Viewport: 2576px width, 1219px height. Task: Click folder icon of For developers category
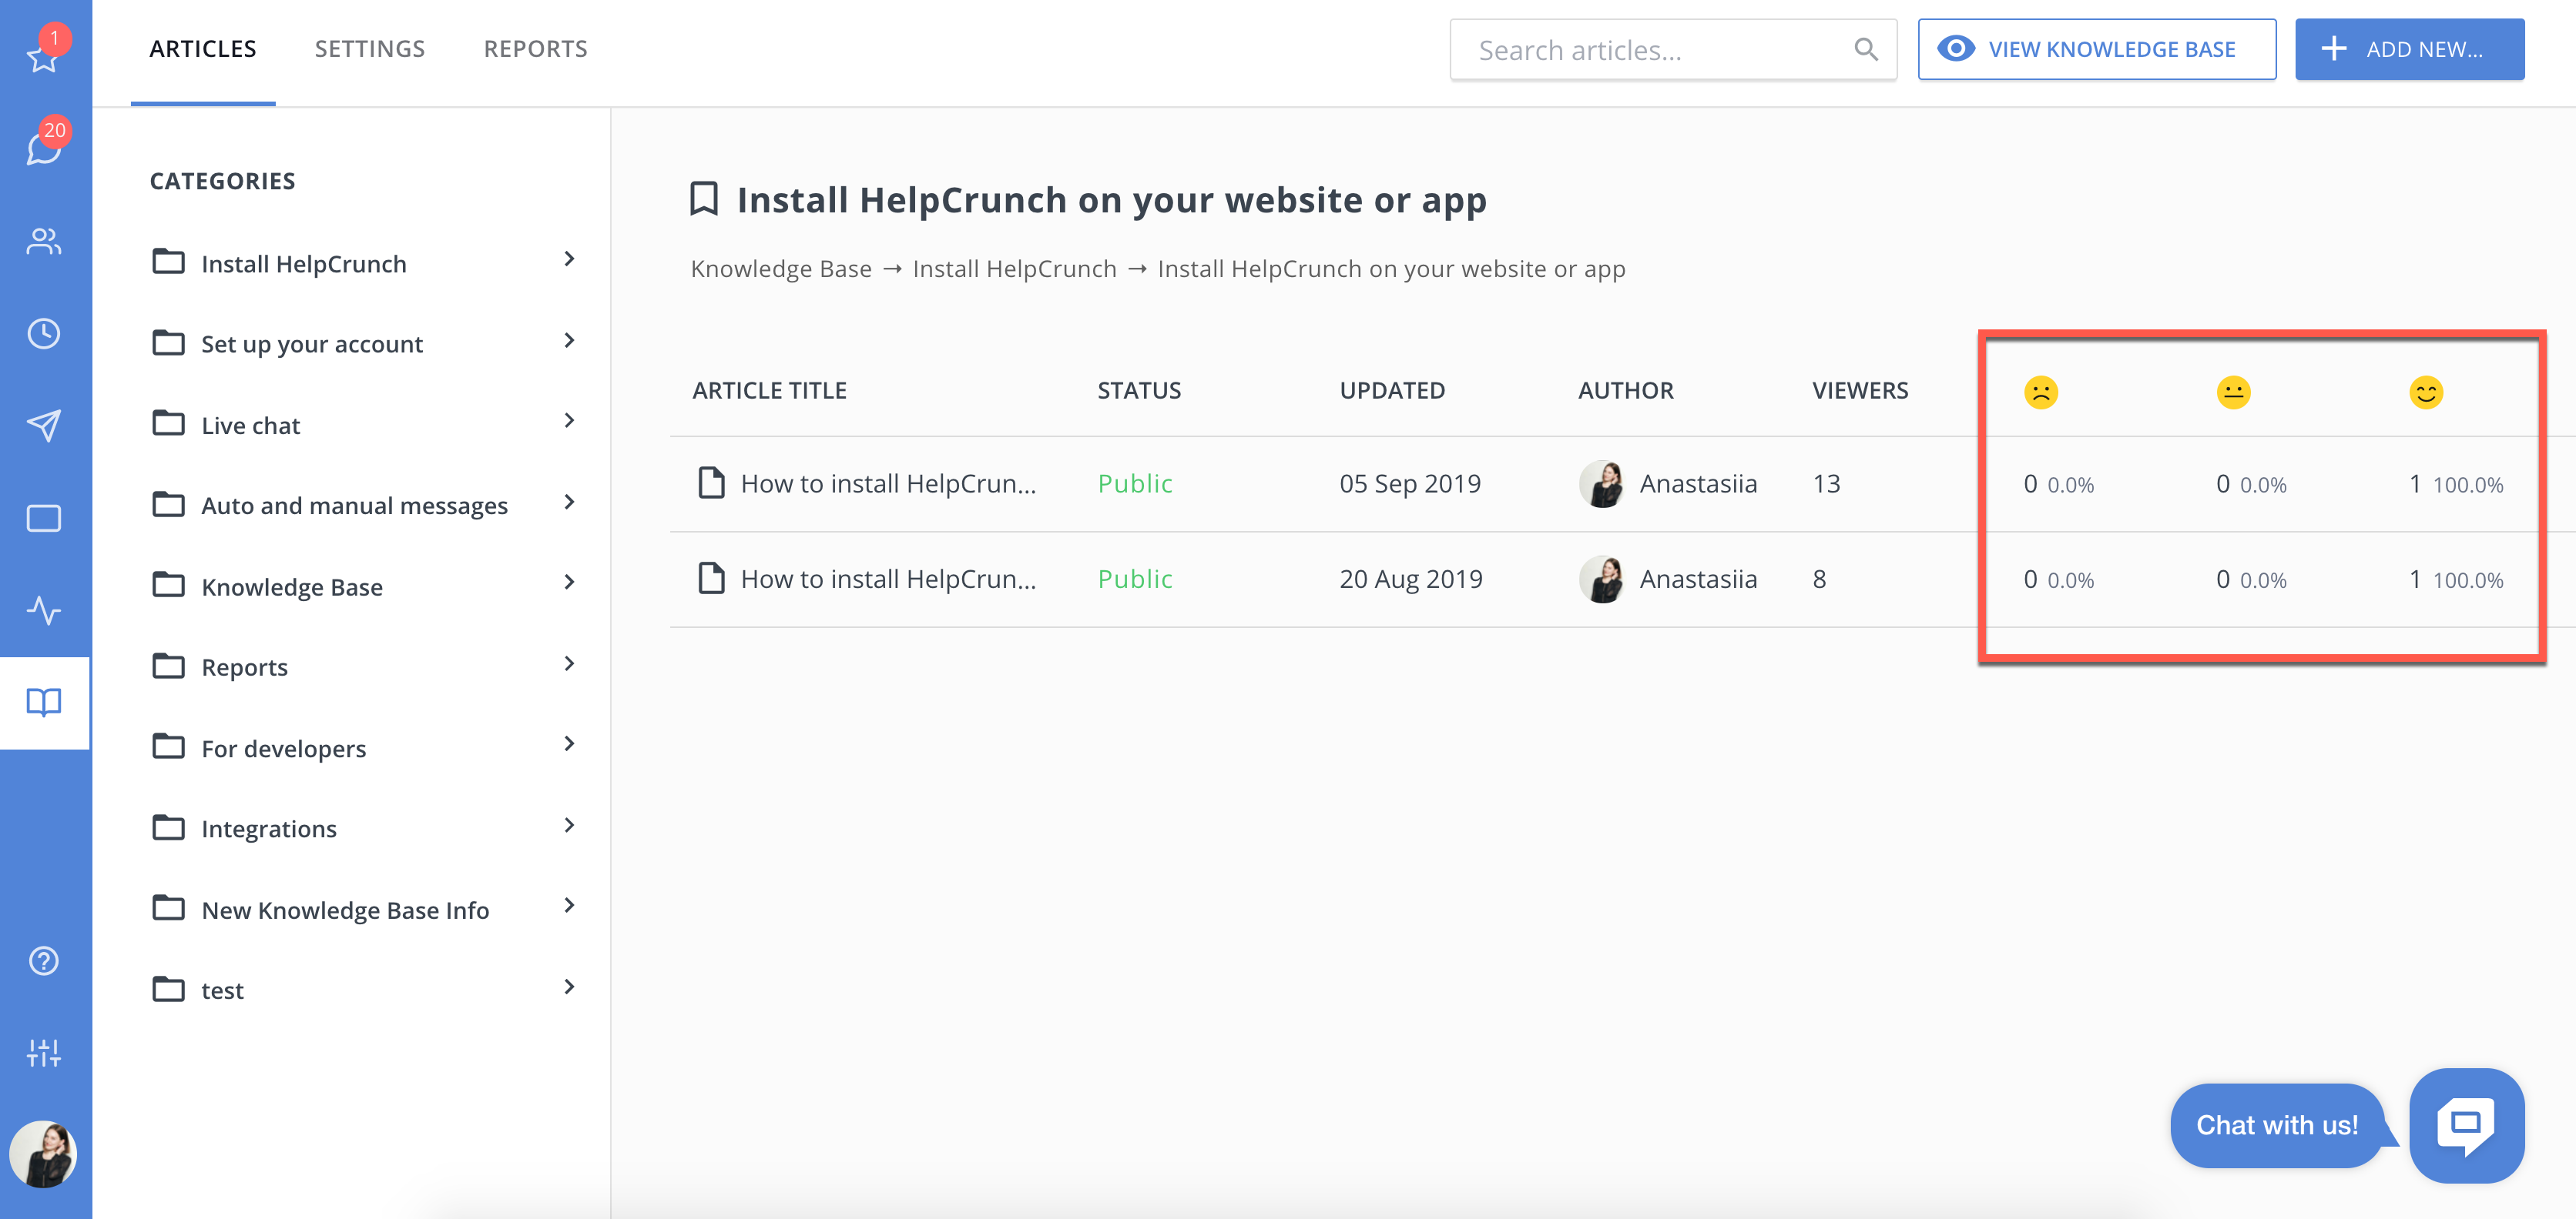point(168,746)
